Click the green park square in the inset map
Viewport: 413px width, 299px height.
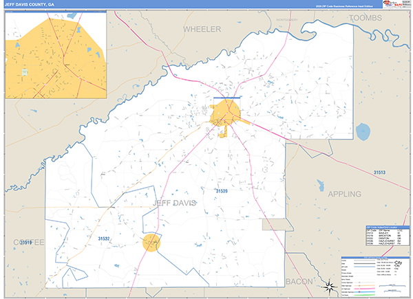coord(25,72)
